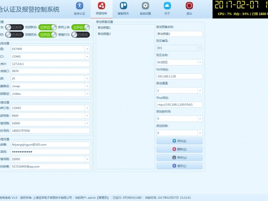Click the 删除(D) delete button
Viewport: 268px width, 201px height.
[179, 149]
